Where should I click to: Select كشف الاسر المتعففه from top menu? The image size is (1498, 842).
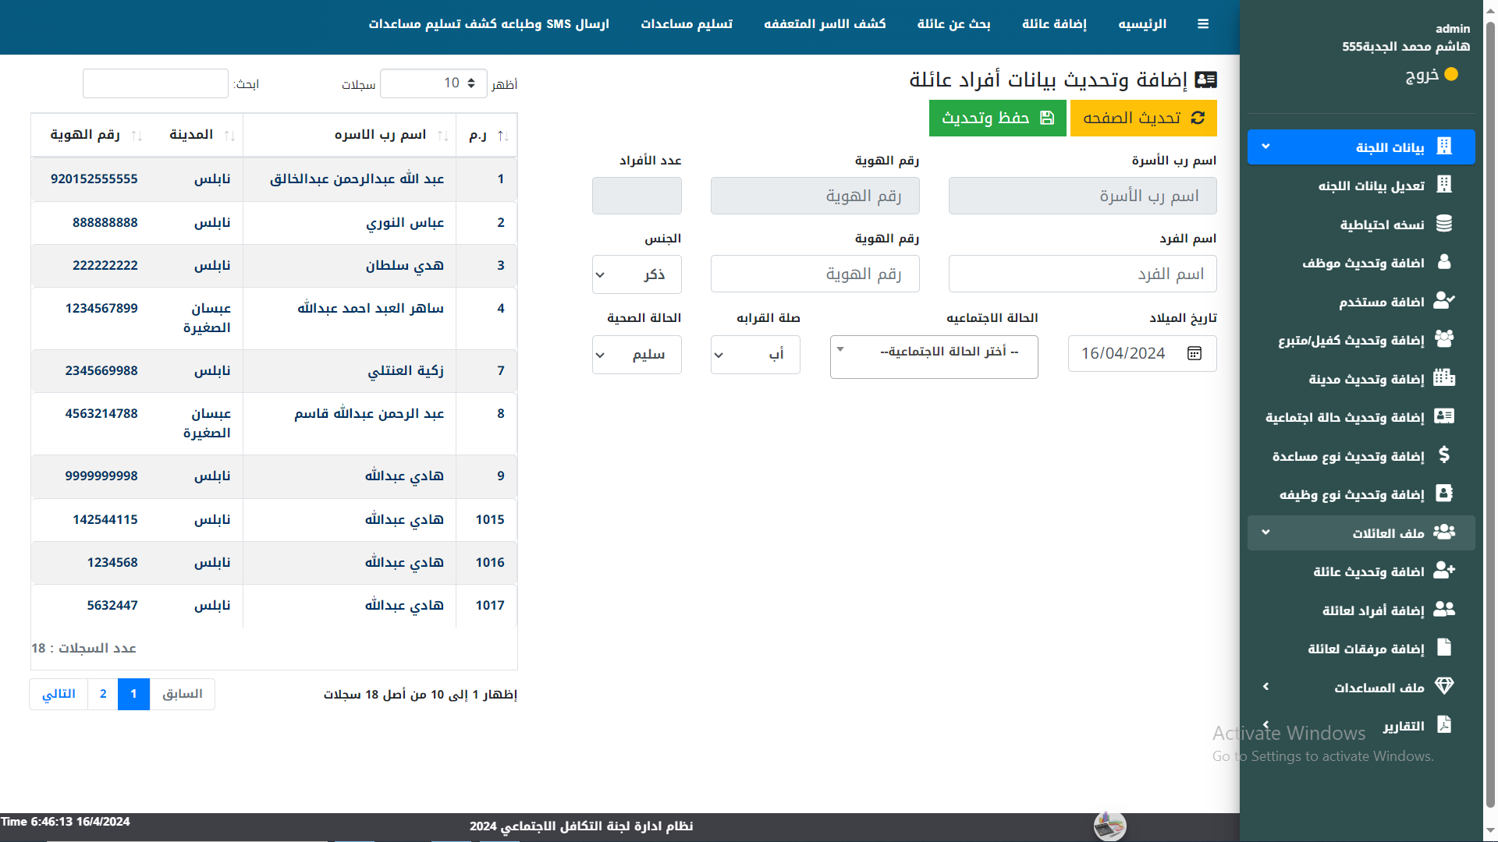click(x=825, y=23)
